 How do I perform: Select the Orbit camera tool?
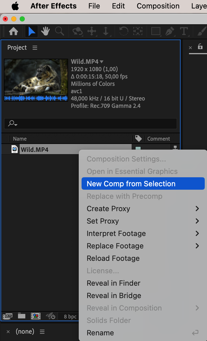(77, 31)
